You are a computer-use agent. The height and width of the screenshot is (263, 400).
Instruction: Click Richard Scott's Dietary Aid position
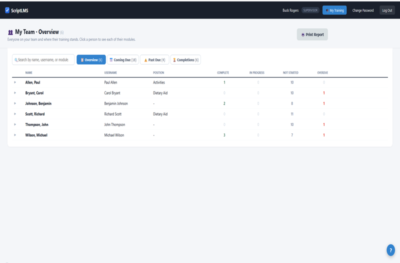tap(160, 114)
